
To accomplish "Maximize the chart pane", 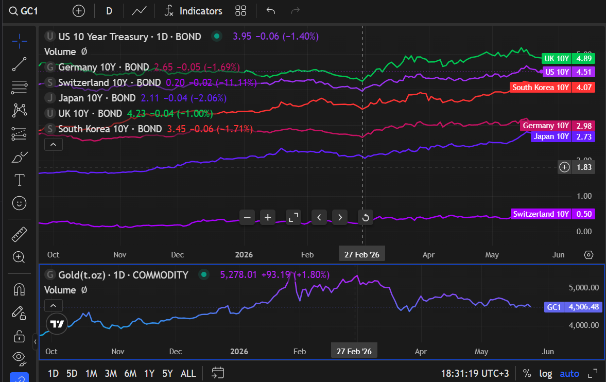I will [293, 218].
